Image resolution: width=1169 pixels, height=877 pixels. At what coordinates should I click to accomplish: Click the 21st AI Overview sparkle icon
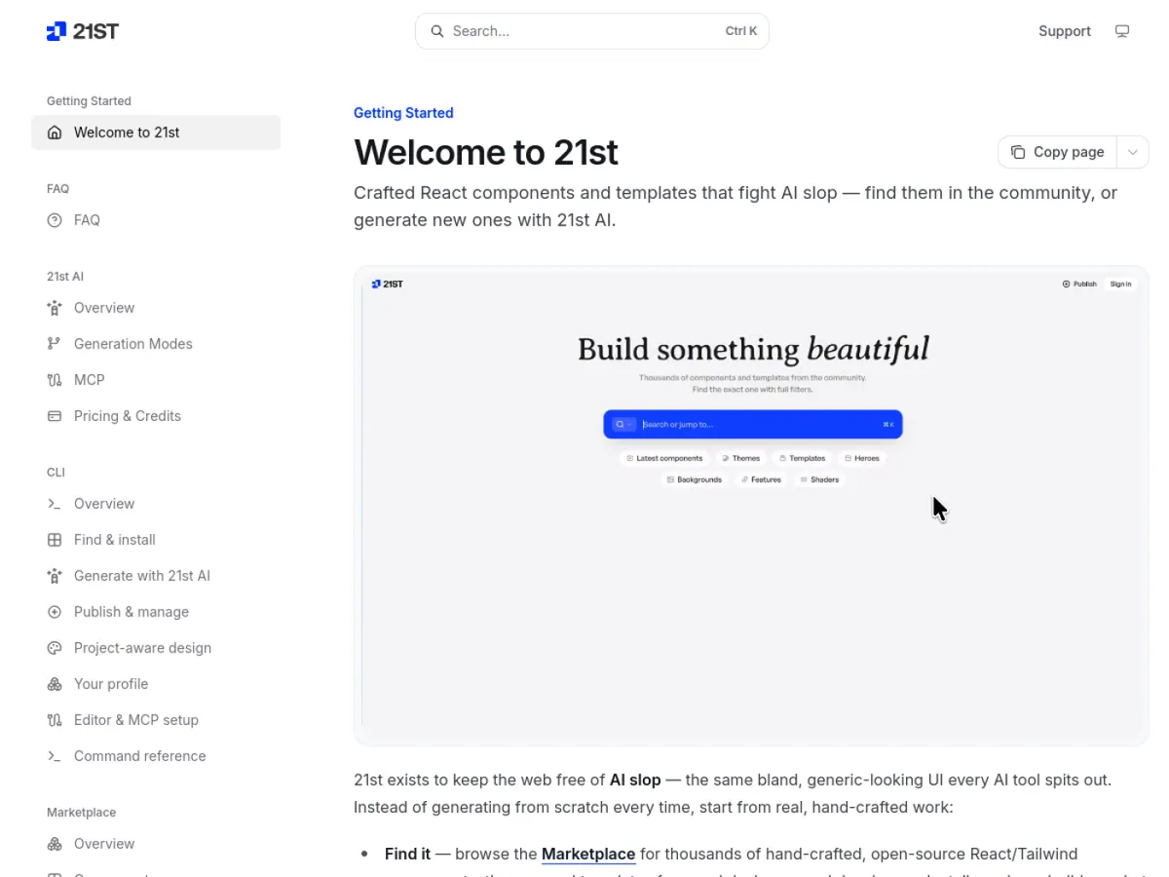pyautogui.click(x=55, y=308)
